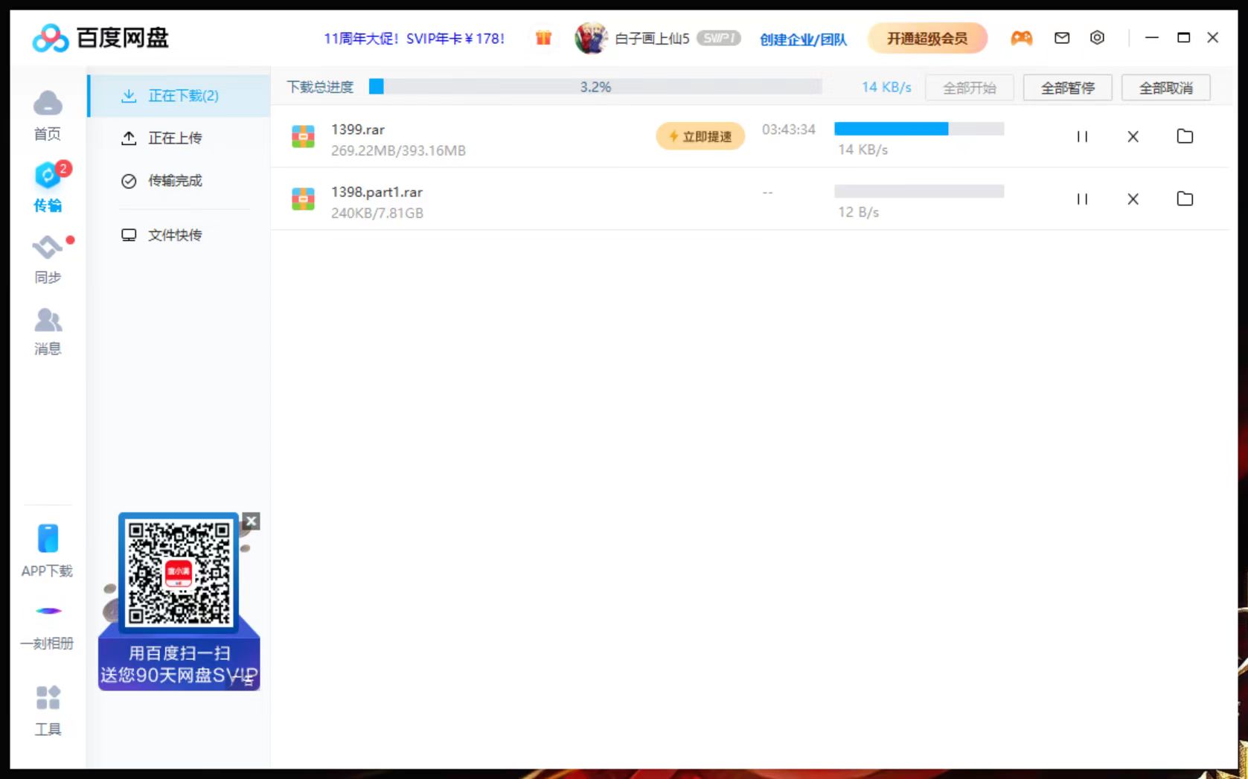The width and height of the screenshot is (1248, 779).
Task: Click the 全部暂停 pause all button
Action: [x=1067, y=88]
